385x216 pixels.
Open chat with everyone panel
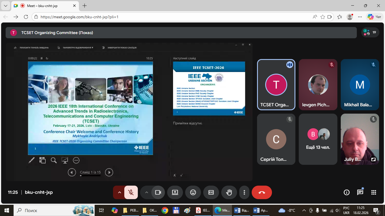point(360,192)
